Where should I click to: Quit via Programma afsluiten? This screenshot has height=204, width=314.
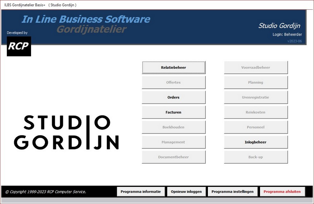click(x=282, y=191)
